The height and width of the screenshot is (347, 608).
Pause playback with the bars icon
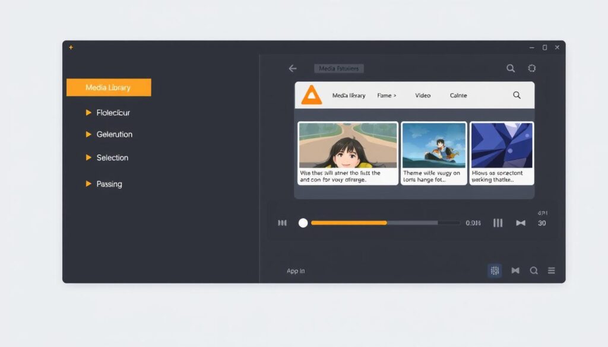coord(498,222)
